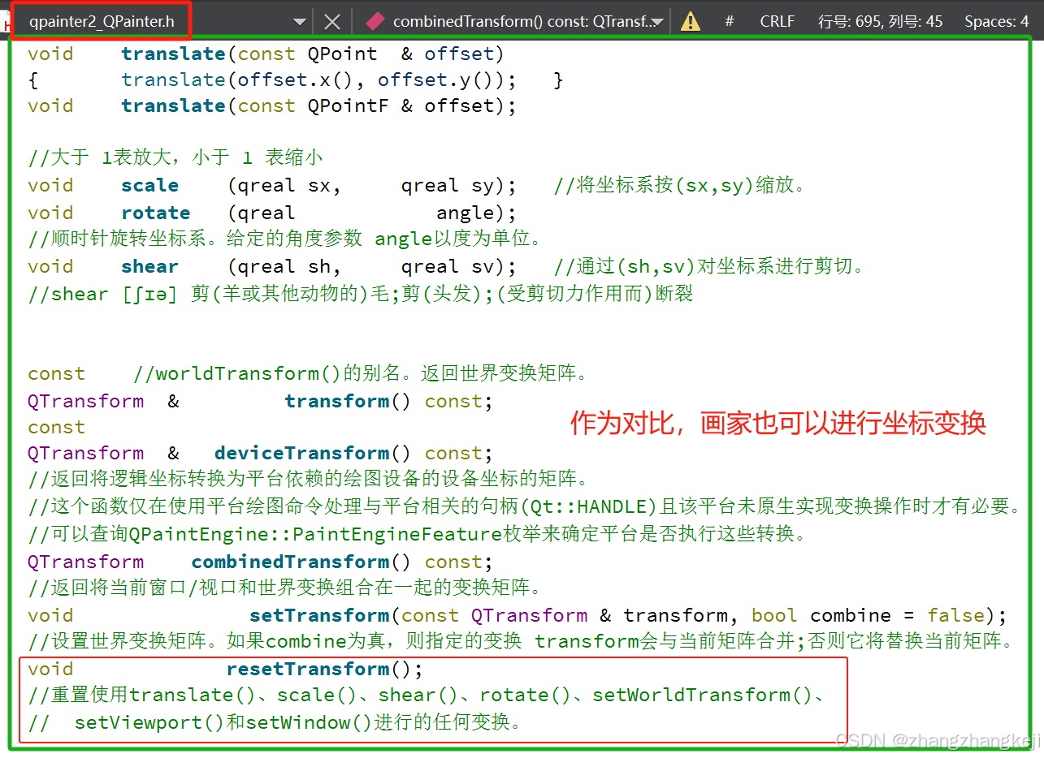Click the '// setViewport()和setWindow()' comment line
1044x758 pixels.
pos(275,722)
